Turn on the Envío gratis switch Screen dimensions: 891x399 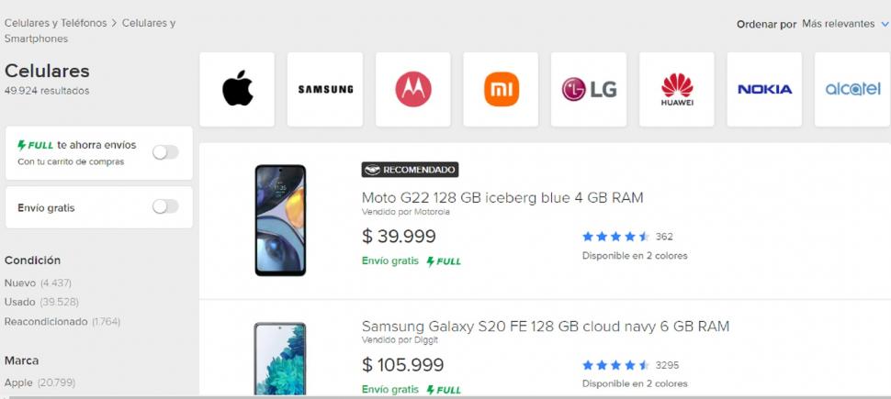[165, 206]
